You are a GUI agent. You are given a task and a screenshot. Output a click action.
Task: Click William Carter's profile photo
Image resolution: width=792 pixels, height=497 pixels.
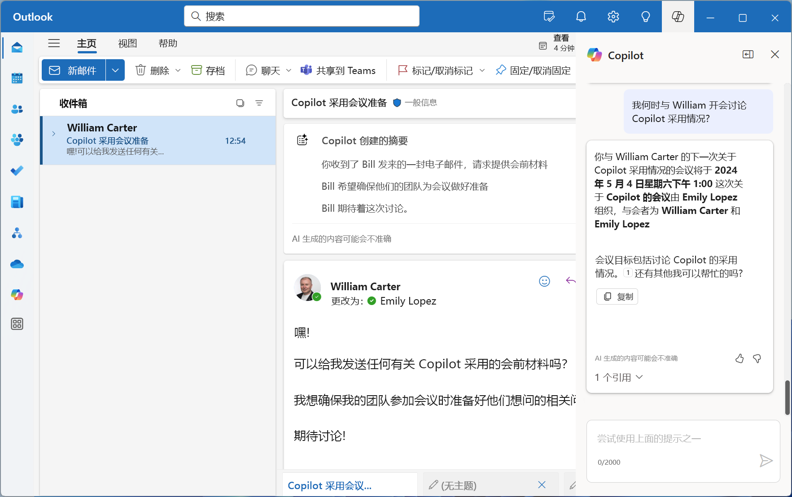pyautogui.click(x=307, y=288)
